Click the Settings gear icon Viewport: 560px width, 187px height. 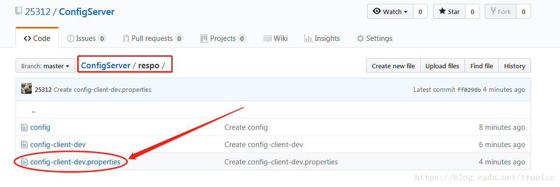click(x=360, y=38)
